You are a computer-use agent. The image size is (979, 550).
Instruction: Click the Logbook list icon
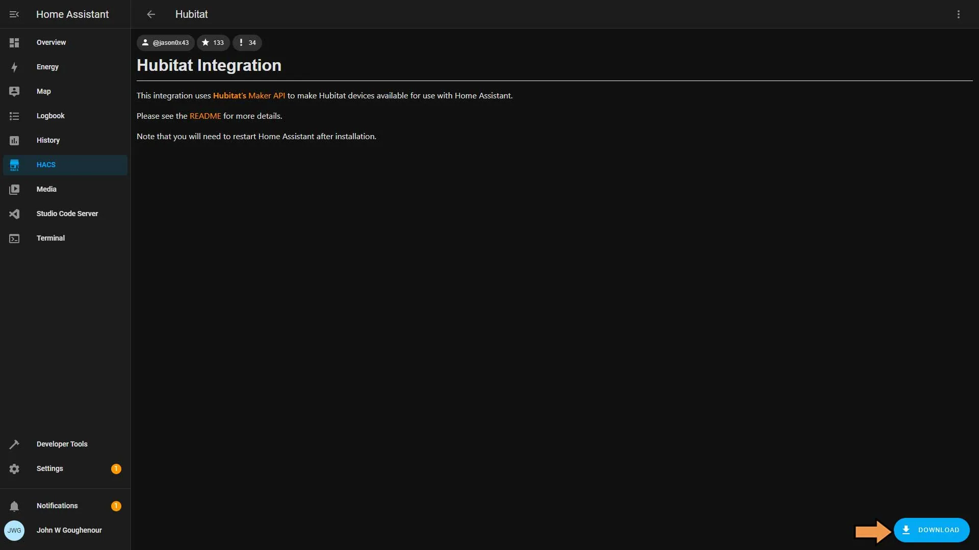pos(14,116)
